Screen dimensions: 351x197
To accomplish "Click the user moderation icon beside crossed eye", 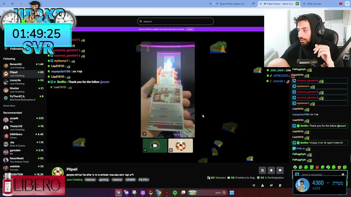I will [x=280, y=186].
